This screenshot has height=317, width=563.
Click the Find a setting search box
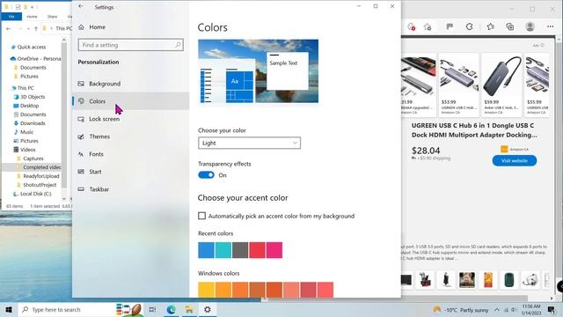coord(130,45)
